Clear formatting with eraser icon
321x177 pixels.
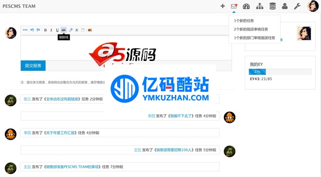pyautogui.click(x=71, y=30)
